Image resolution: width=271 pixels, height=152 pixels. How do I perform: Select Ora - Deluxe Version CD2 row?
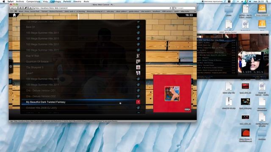click(x=83, y=96)
